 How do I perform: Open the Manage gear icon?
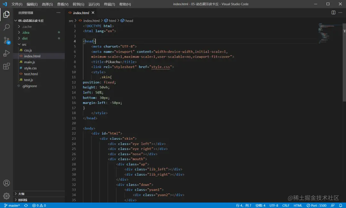6,196
